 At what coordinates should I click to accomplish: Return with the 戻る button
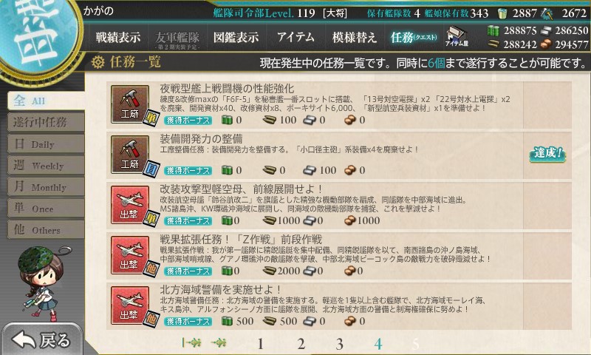click(x=43, y=339)
